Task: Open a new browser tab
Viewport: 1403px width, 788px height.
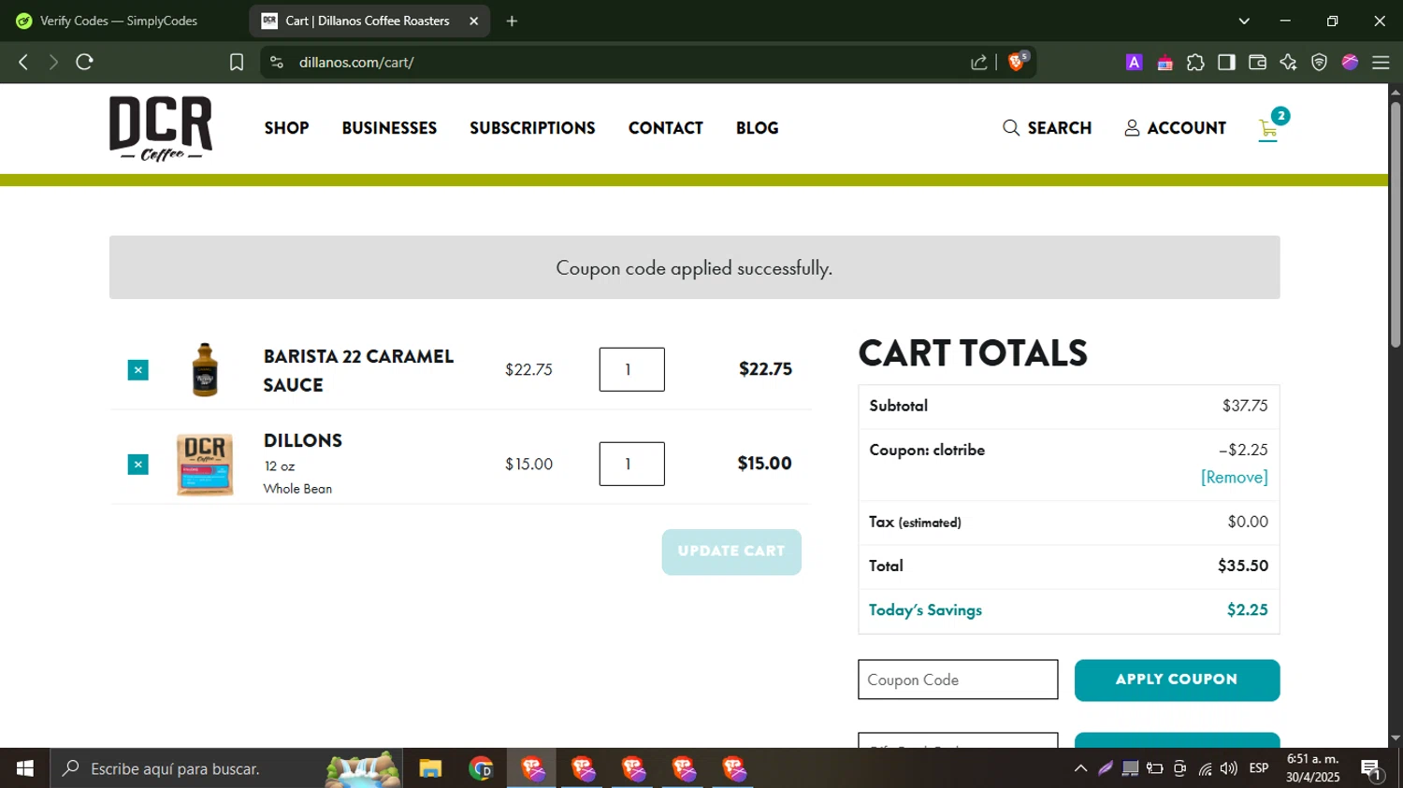Action: 512,21
